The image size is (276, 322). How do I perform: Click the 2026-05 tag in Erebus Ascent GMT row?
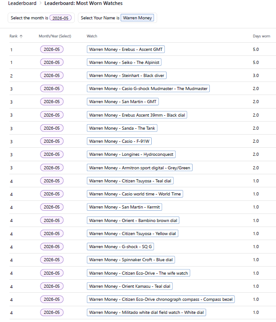(x=52, y=49)
